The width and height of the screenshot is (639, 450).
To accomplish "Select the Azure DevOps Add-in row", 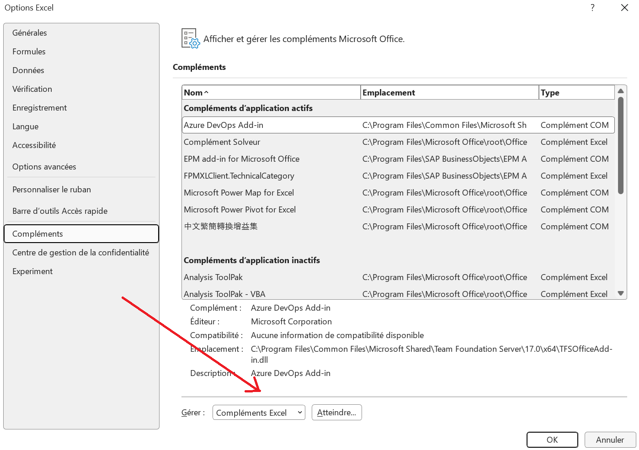I will click(398, 125).
